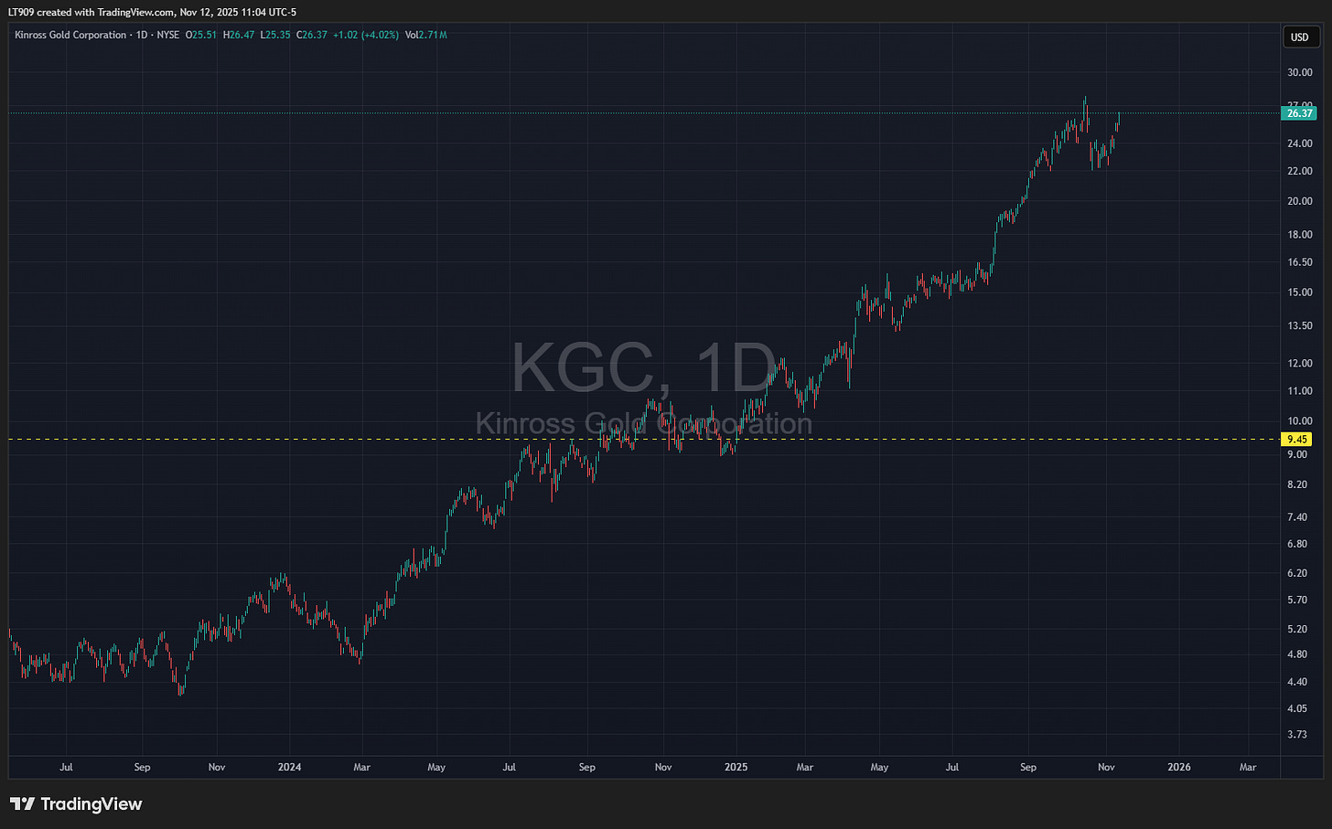Click the Vol 2.71M volume readout

click(x=425, y=35)
